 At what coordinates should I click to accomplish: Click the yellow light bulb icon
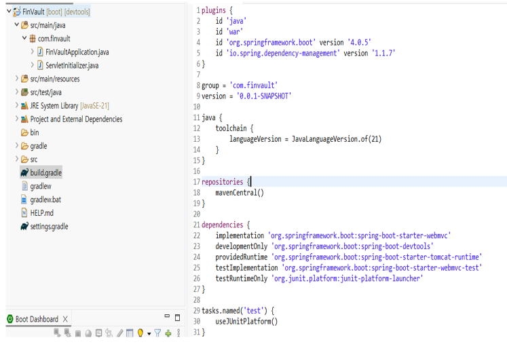click(140, 333)
